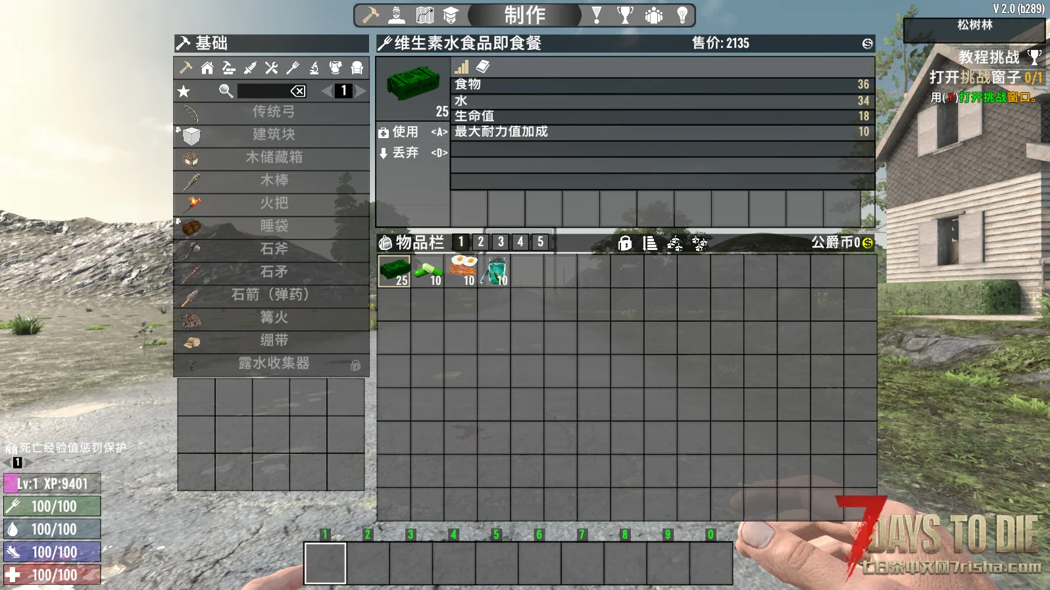Select the 睡袋 recipe
The image size is (1050, 590).
pos(271,226)
